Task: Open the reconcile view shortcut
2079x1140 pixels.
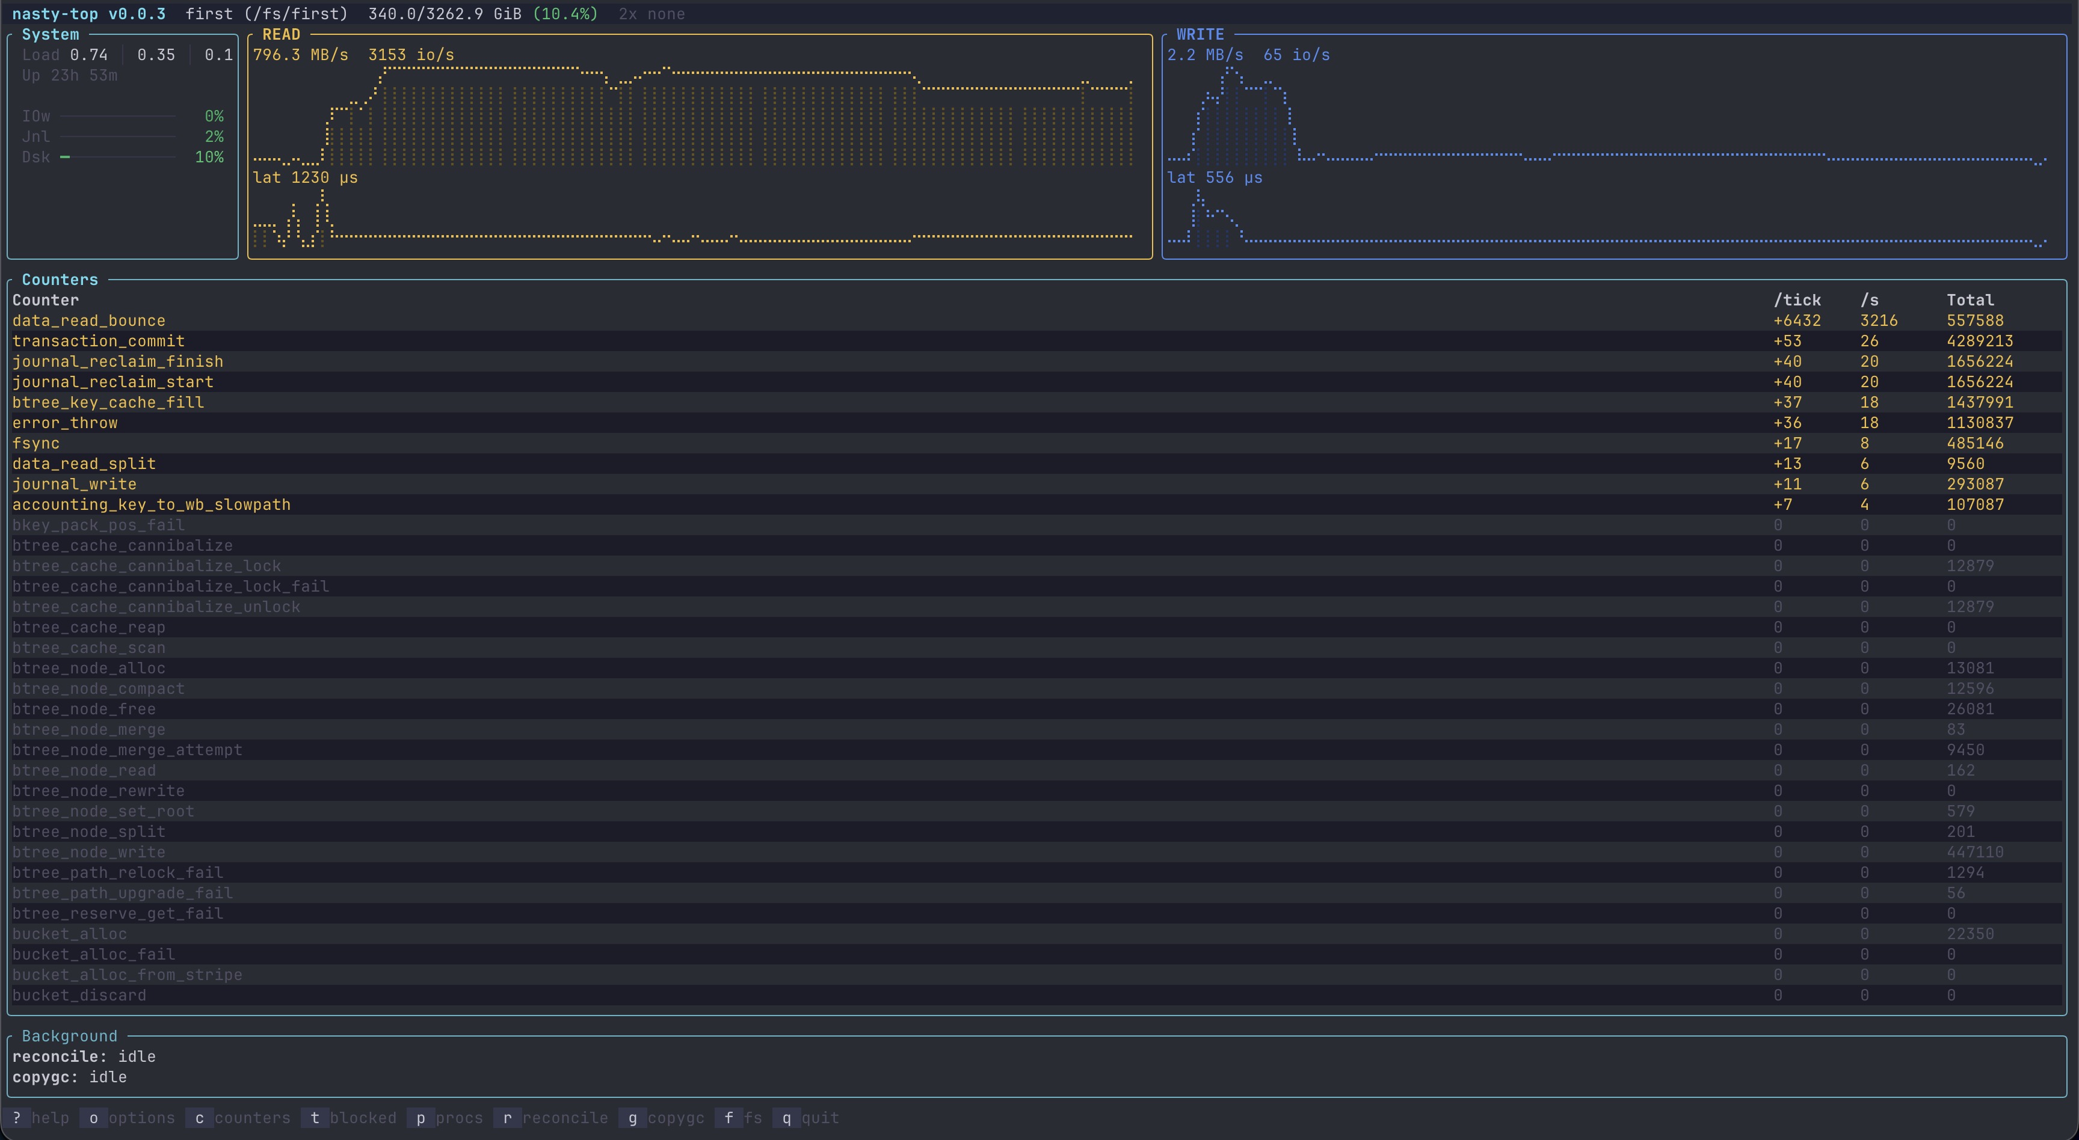Action: [x=551, y=1117]
